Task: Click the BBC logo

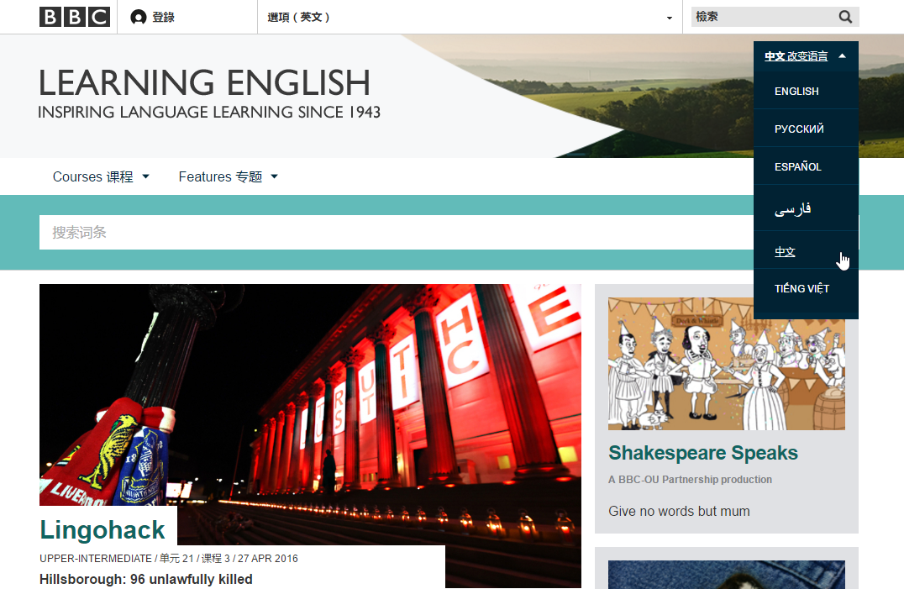Action: (x=75, y=17)
